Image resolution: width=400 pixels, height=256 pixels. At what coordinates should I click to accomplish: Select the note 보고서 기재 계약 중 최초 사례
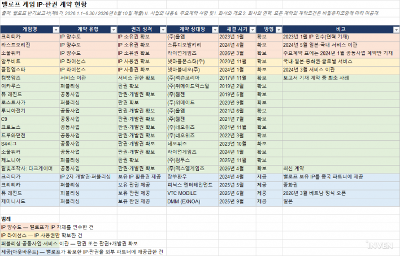[341, 78]
